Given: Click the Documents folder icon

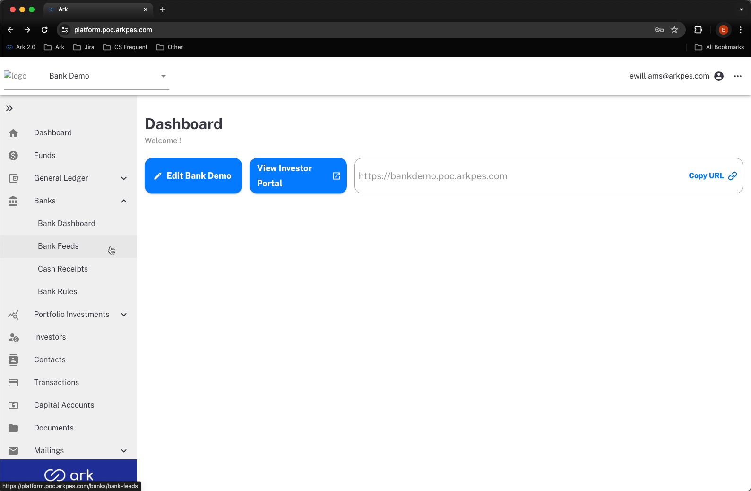Looking at the screenshot, I should click(x=13, y=428).
